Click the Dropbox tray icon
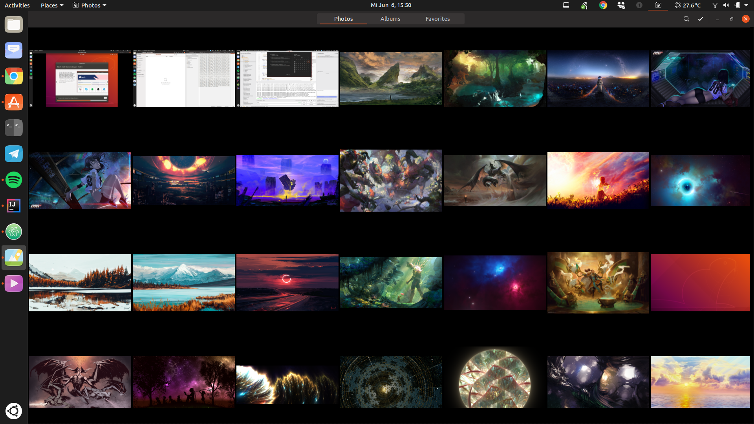 [621, 5]
